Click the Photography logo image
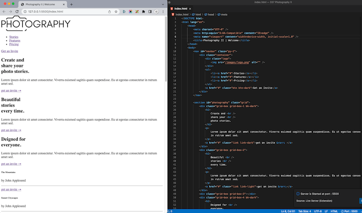Viewport: 362px width, 213px height. (x=36, y=23)
